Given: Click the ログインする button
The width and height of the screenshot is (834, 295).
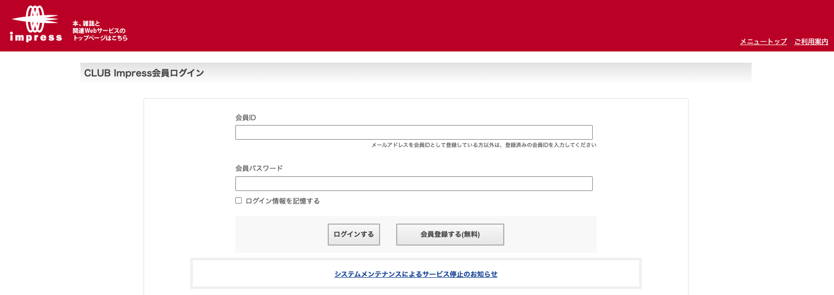Looking at the screenshot, I should point(354,234).
